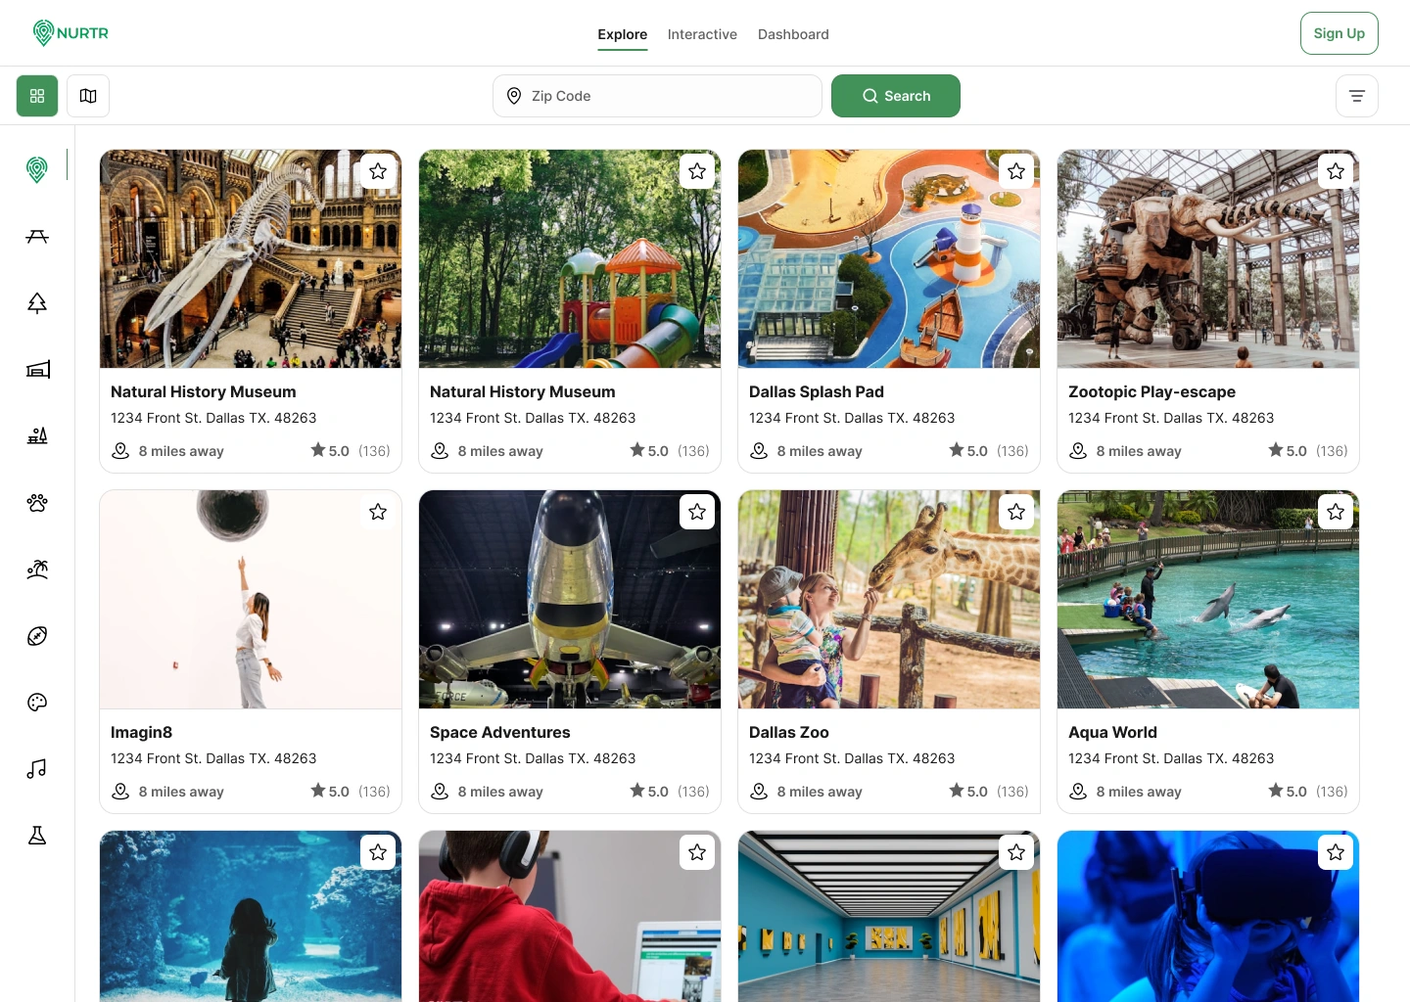Open the Dallas Splash Pad photo
The height and width of the screenshot is (1002, 1410).
(x=889, y=259)
